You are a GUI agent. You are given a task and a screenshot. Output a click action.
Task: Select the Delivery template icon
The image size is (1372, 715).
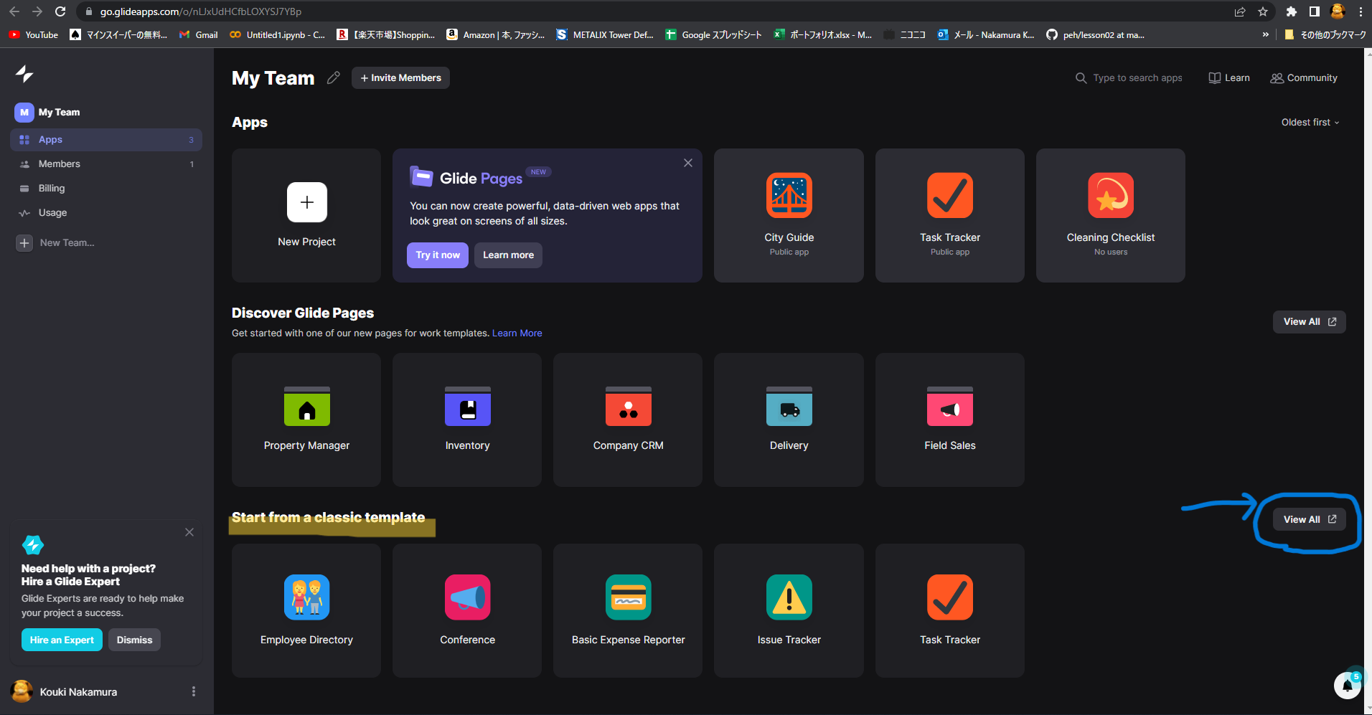pos(789,407)
